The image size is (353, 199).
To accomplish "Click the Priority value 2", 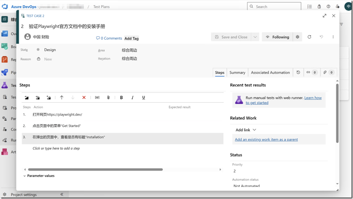I will [235, 171].
